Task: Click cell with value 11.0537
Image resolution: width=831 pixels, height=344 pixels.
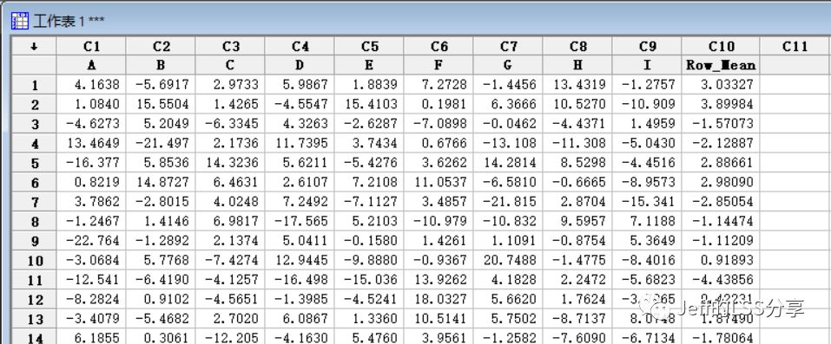Action: click(439, 183)
